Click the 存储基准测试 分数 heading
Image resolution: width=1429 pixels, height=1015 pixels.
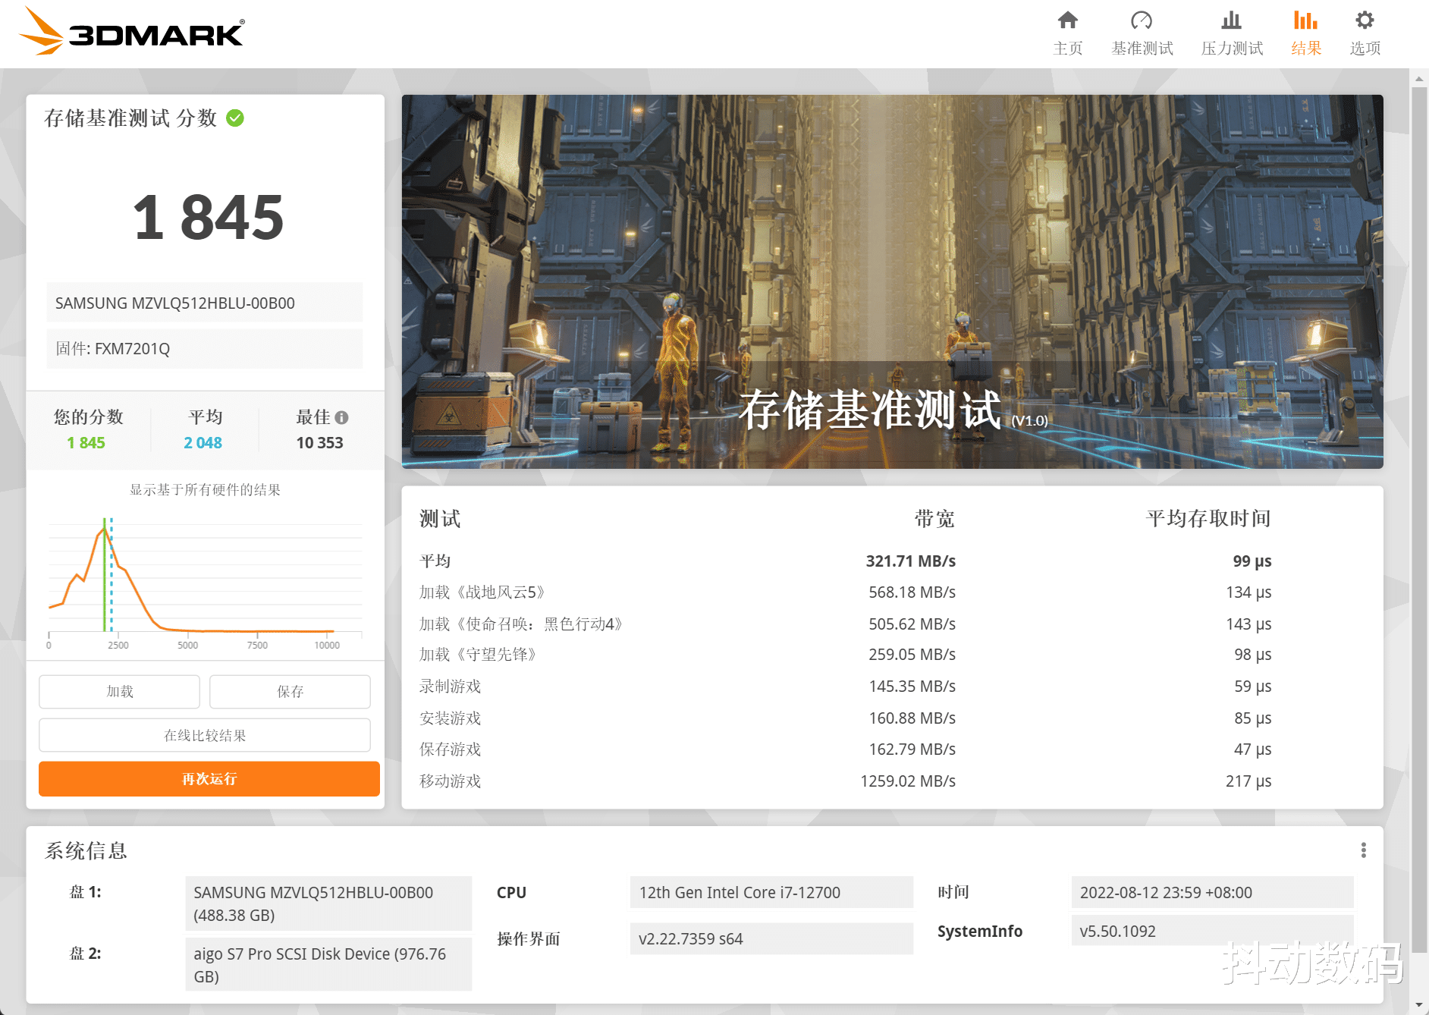pos(130,118)
